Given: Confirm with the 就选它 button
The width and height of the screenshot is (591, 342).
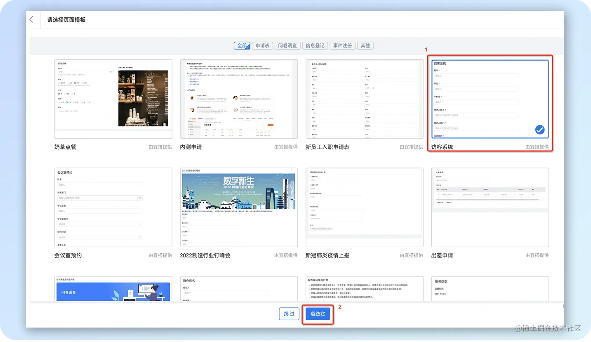Looking at the screenshot, I should [x=318, y=314].
